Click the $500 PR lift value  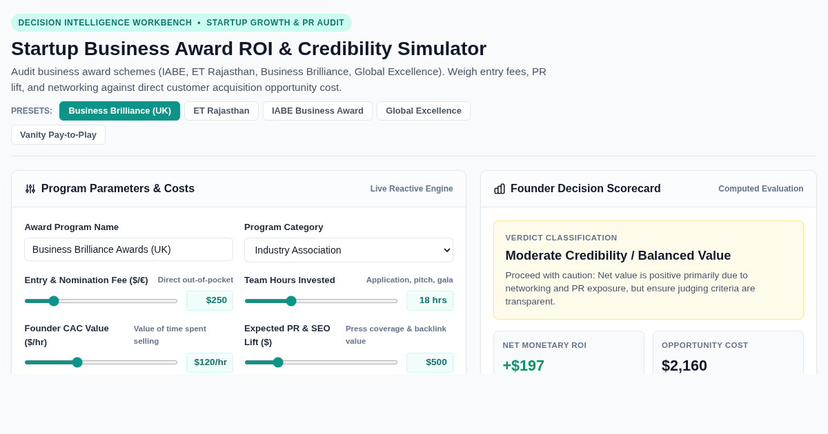(x=430, y=362)
